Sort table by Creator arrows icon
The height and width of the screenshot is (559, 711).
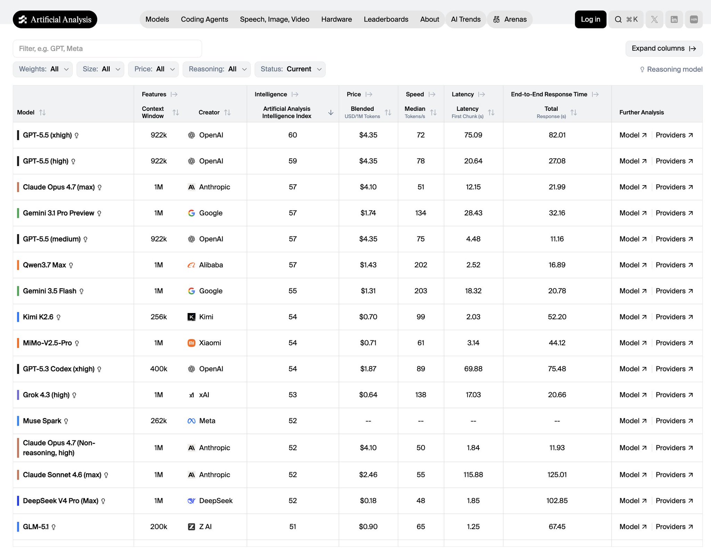point(227,113)
